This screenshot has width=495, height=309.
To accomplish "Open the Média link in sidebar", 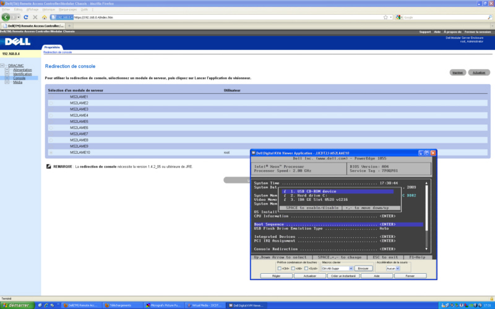I will click(18, 82).
